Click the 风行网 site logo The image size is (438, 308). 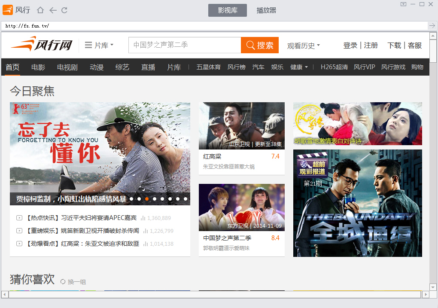pos(42,44)
